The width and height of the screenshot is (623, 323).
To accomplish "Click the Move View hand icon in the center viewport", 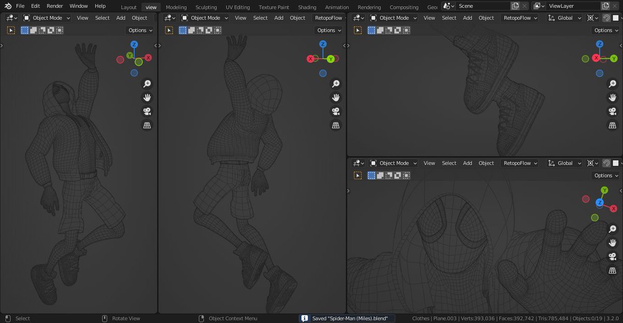I will coord(336,97).
